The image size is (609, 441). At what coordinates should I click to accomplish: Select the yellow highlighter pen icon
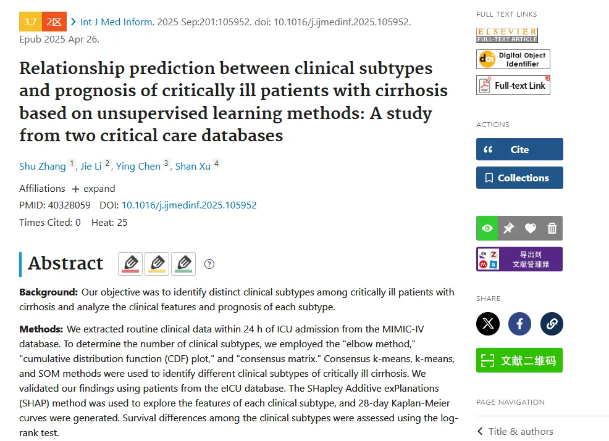click(x=157, y=264)
